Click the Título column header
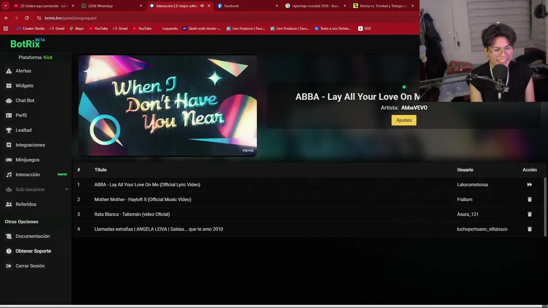This screenshot has height=308, width=548. tap(101, 170)
